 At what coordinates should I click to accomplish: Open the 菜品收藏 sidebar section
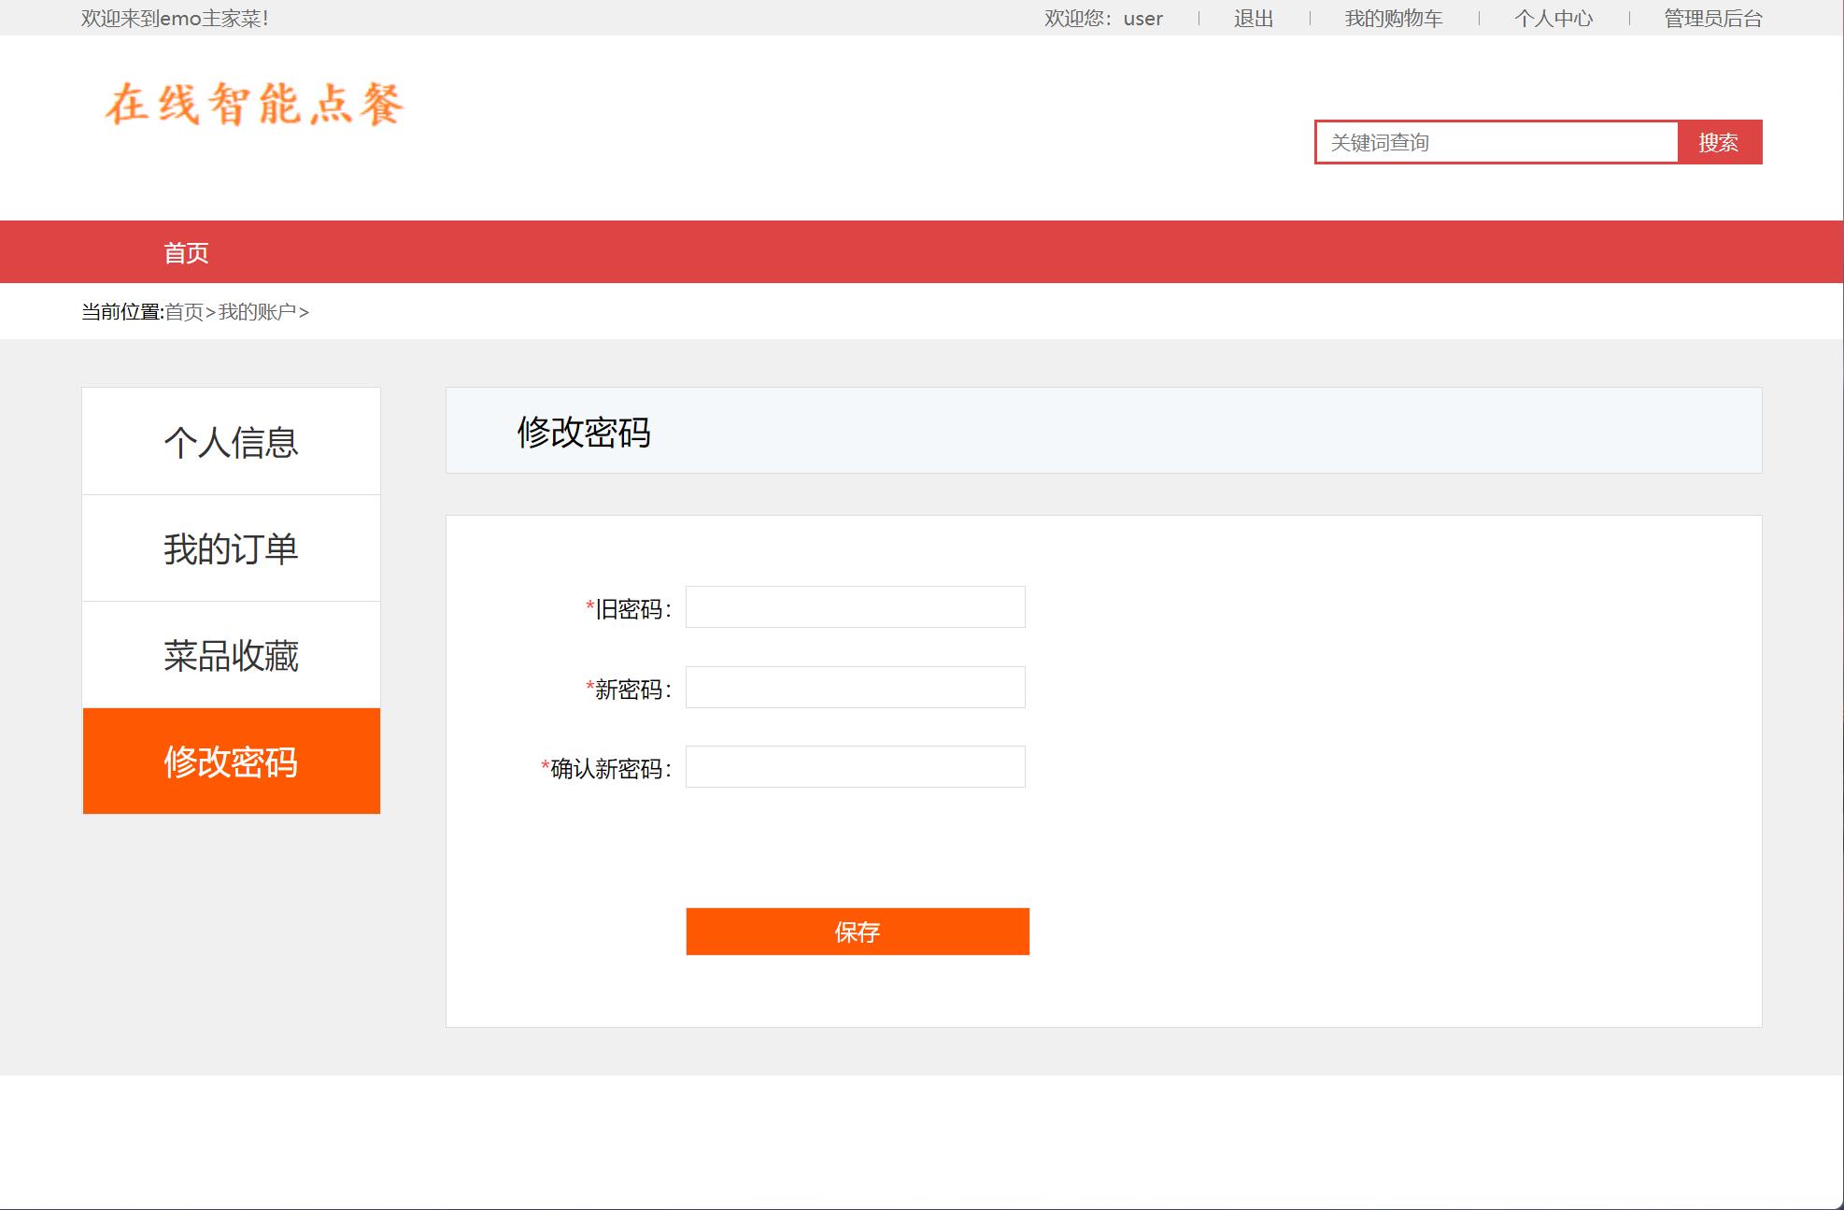coord(231,654)
